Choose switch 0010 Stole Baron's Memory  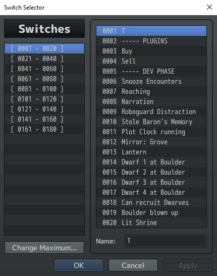pos(151,122)
